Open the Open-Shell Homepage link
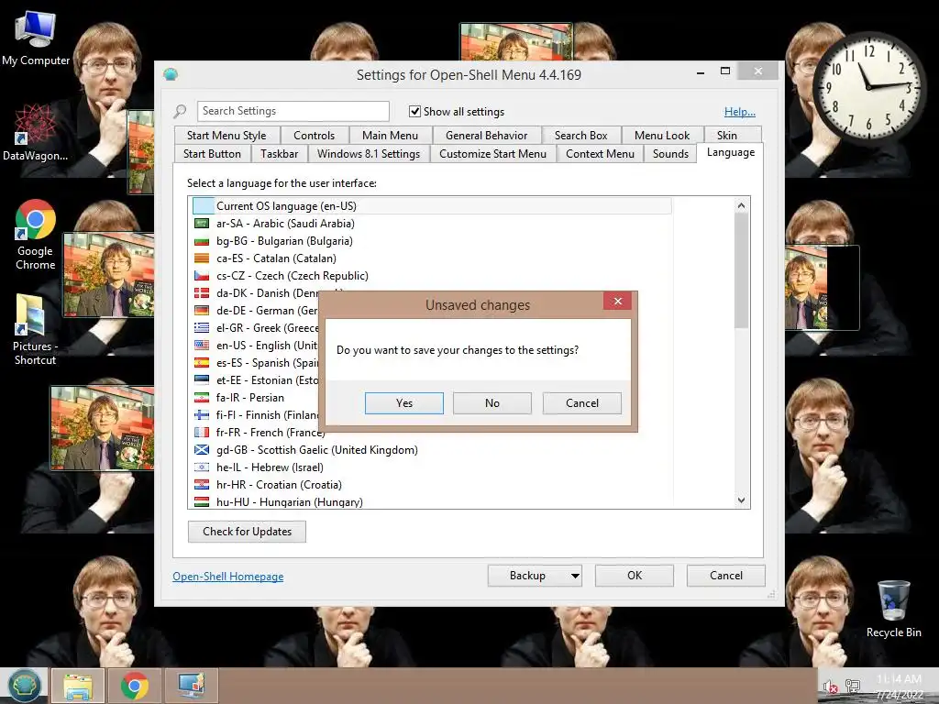 click(228, 576)
